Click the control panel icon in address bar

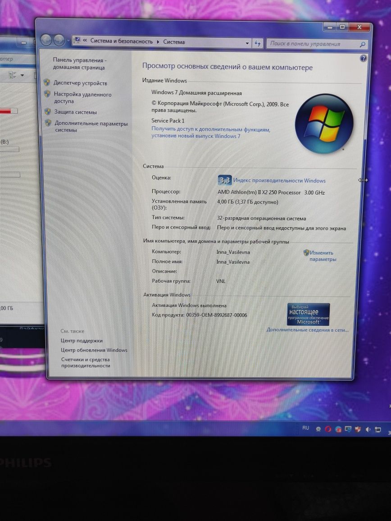point(77,40)
